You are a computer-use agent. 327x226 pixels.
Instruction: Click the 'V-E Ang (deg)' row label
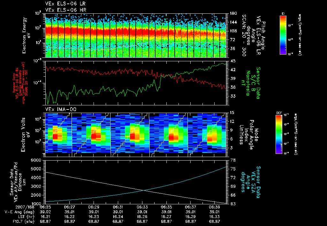(19, 212)
